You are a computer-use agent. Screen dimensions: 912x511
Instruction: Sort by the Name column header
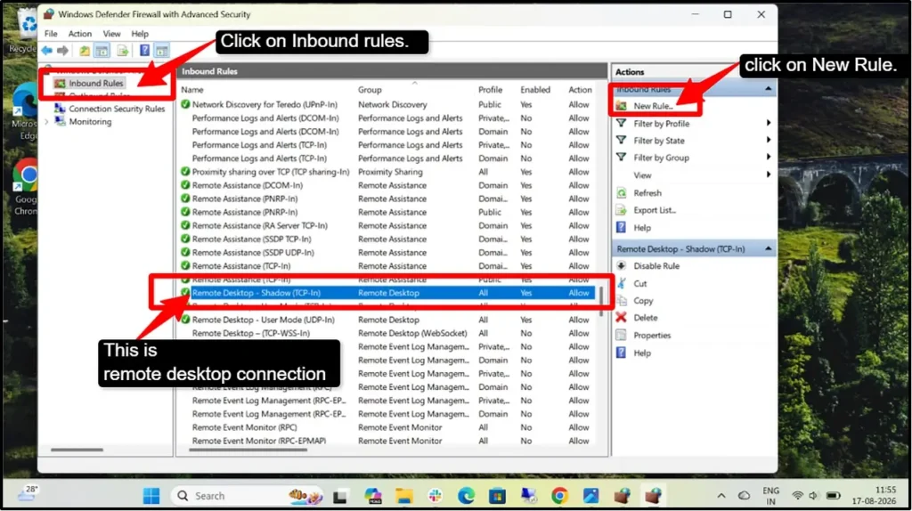pyautogui.click(x=192, y=90)
